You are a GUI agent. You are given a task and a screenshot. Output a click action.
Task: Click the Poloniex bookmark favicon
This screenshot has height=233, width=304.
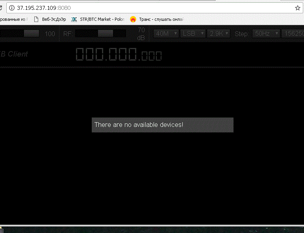(x=74, y=19)
